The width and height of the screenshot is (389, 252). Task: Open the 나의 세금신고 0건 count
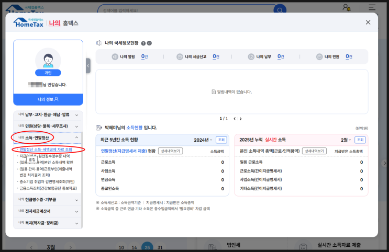216,57
